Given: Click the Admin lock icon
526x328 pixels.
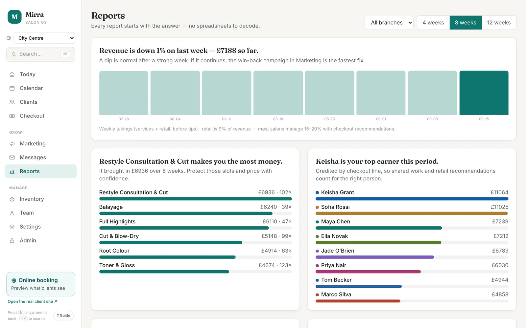Looking at the screenshot, I should 12,240.
